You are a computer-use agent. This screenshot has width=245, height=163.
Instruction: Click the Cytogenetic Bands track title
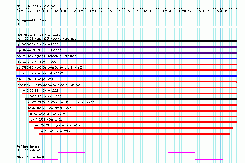tap(33, 20)
